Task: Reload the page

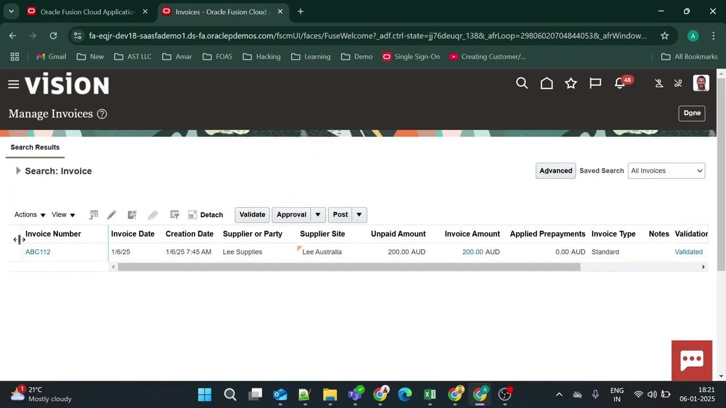Action: [53, 36]
